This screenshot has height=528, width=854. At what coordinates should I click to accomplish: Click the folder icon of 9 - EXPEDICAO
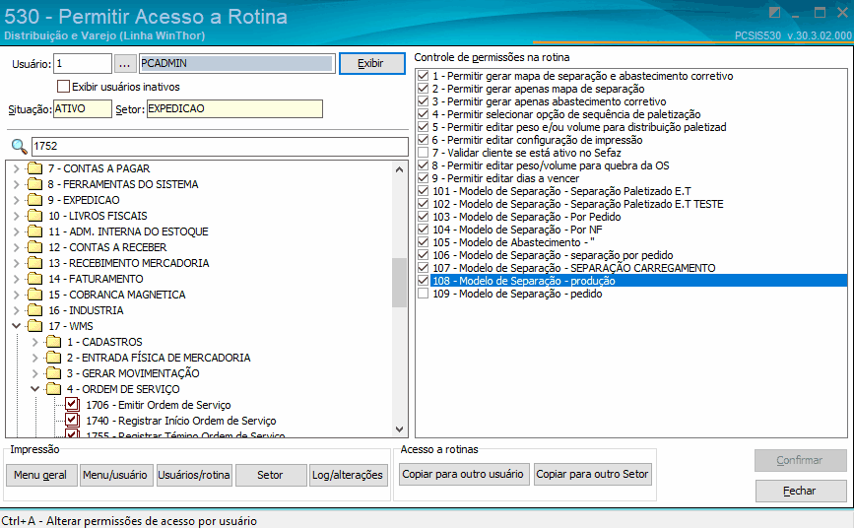tap(34, 200)
